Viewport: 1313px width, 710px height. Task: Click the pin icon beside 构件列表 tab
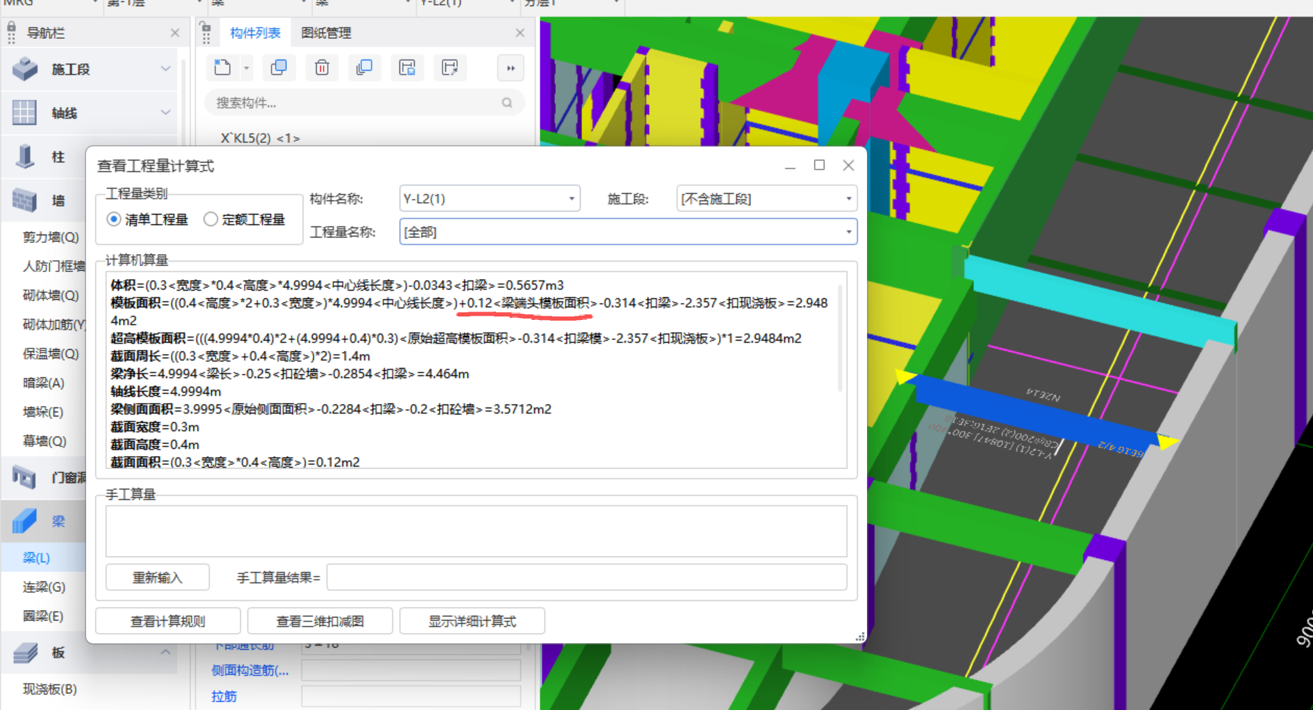pyautogui.click(x=205, y=32)
